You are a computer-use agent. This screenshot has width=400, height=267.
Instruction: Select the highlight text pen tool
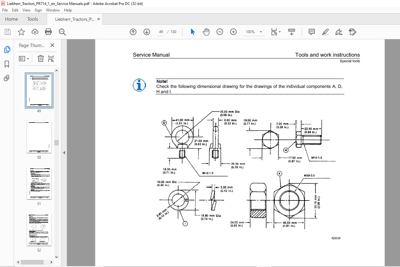325,32
